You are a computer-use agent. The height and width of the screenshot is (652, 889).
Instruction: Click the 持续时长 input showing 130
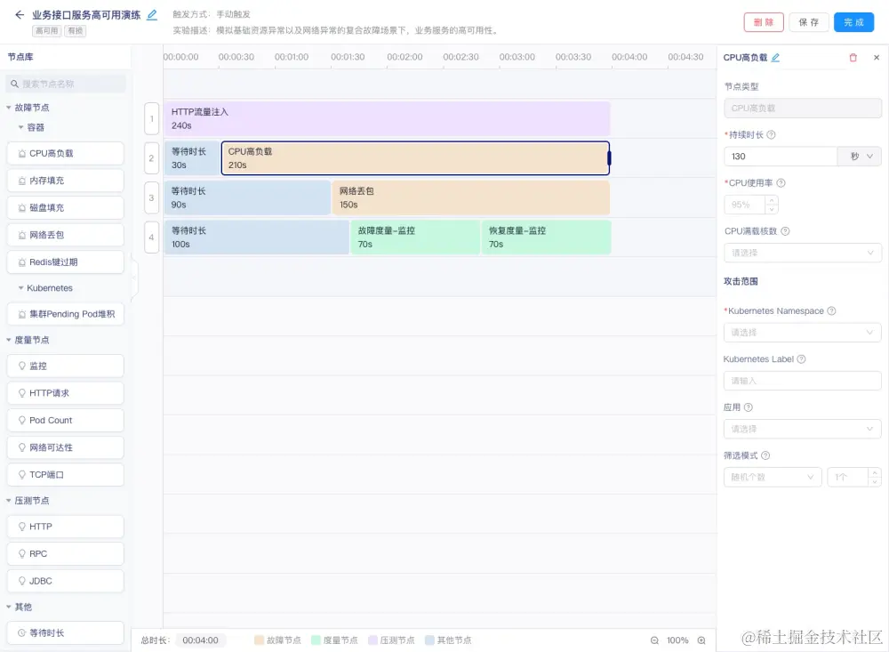781,156
